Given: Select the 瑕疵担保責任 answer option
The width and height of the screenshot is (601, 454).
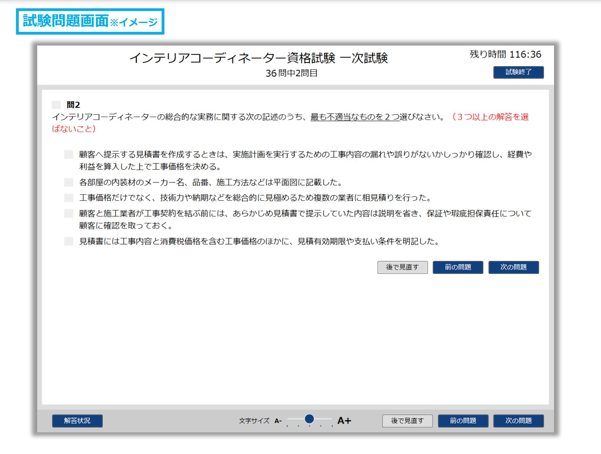Looking at the screenshot, I should (x=69, y=213).
